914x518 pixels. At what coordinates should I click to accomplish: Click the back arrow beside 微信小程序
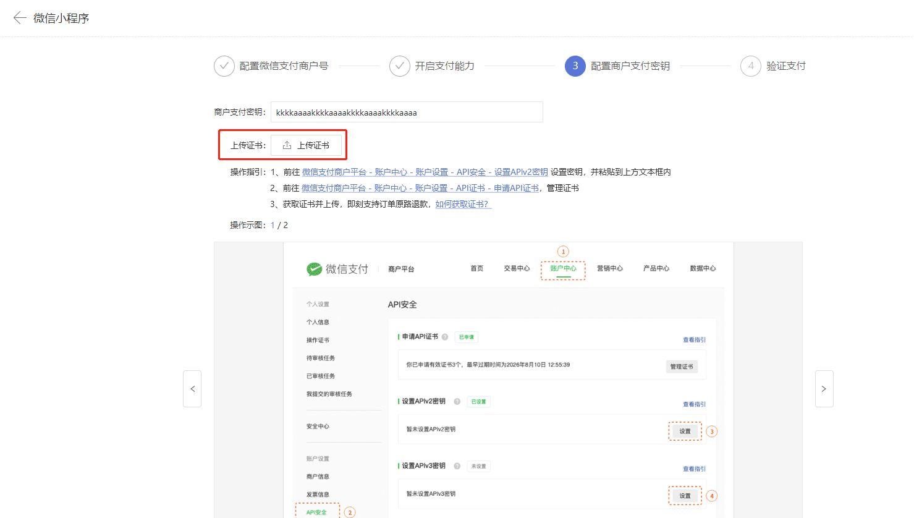(19, 18)
